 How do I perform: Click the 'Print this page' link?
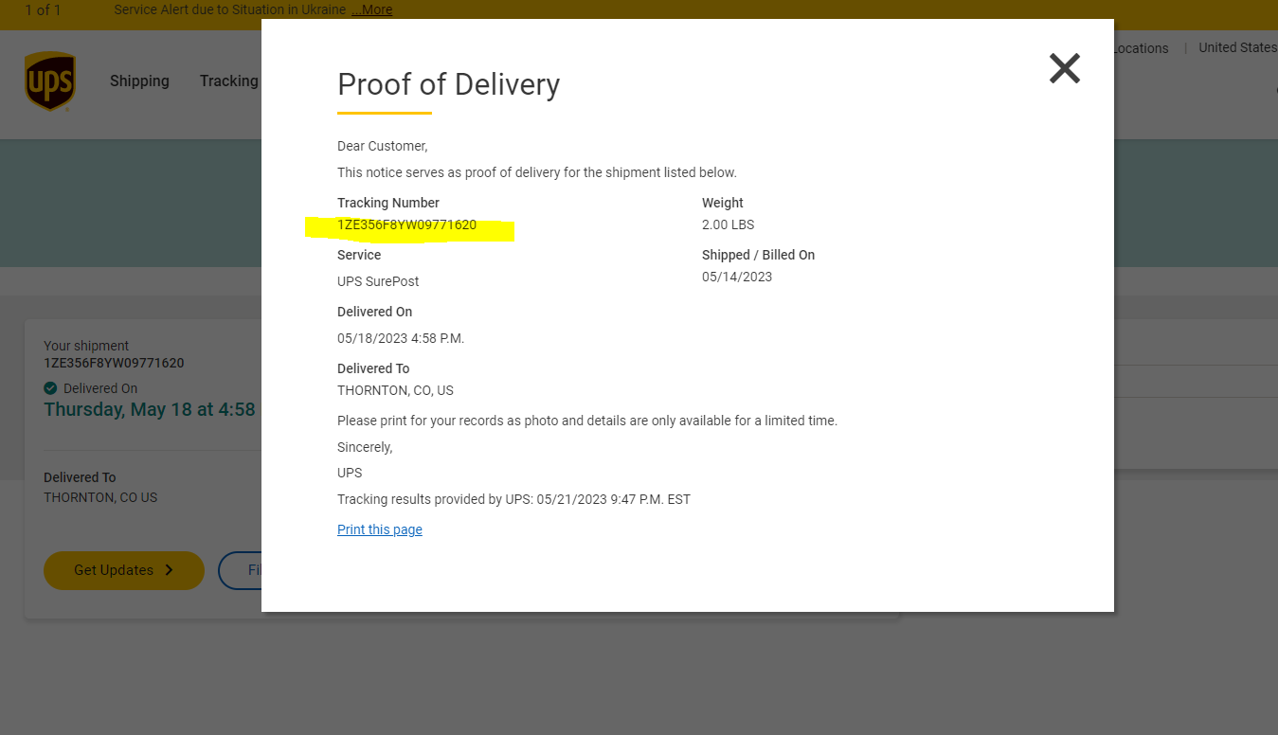[379, 529]
